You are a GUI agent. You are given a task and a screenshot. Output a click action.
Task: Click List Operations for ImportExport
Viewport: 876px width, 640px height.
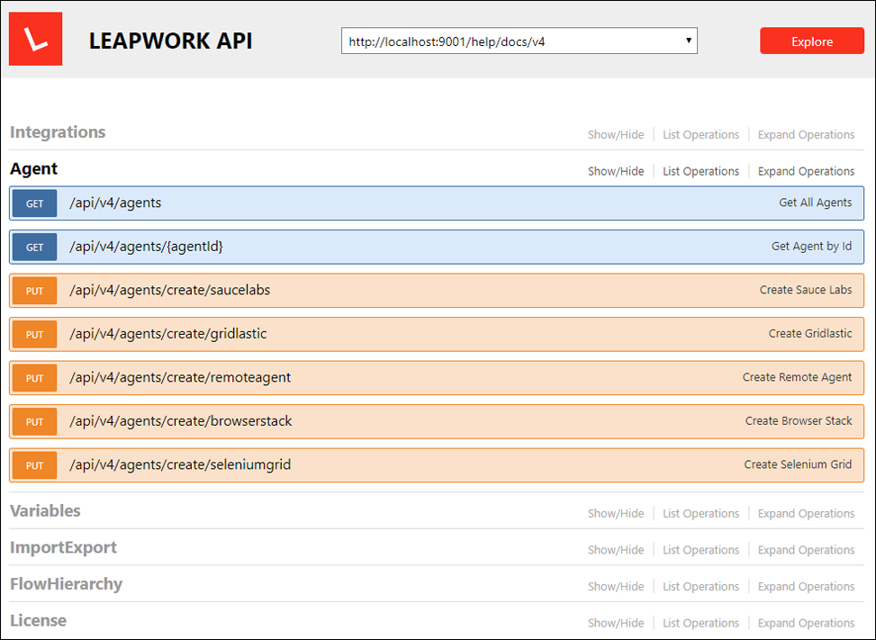(700, 550)
